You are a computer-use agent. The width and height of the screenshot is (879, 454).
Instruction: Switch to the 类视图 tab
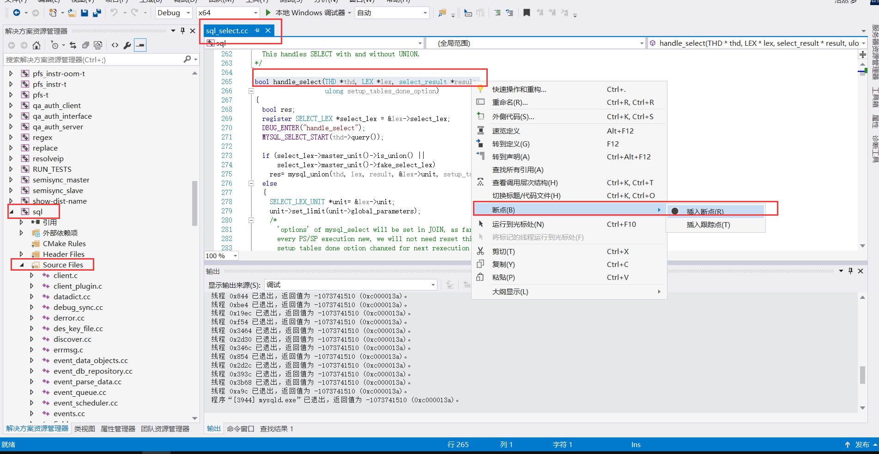click(x=85, y=429)
